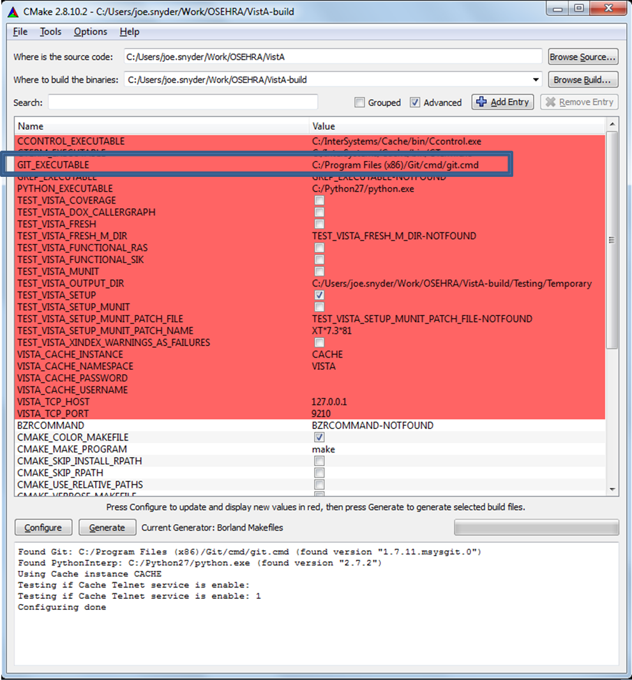Select the GIT_EXECUTABLE entry row

(x=160, y=165)
